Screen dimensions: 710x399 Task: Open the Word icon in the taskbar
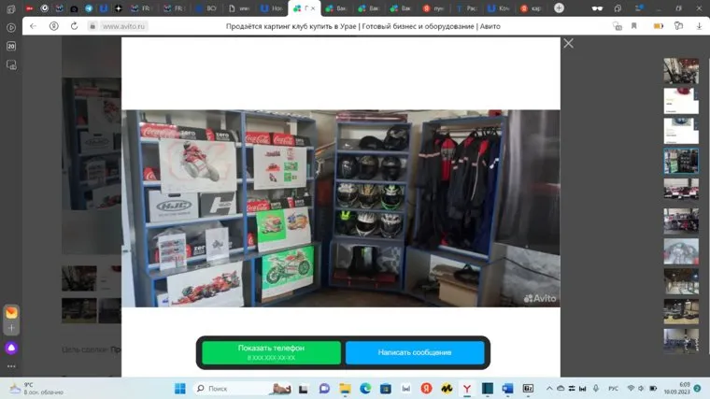pos(507,388)
